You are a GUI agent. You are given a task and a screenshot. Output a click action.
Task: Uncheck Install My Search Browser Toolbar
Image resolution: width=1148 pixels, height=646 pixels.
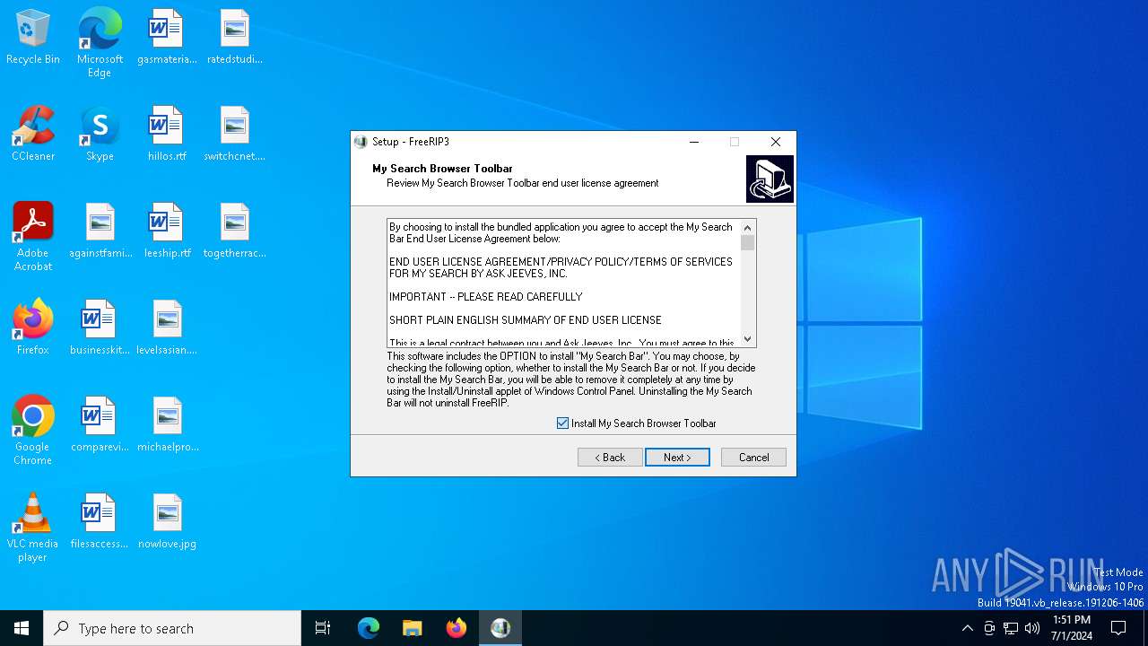pyautogui.click(x=563, y=423)
